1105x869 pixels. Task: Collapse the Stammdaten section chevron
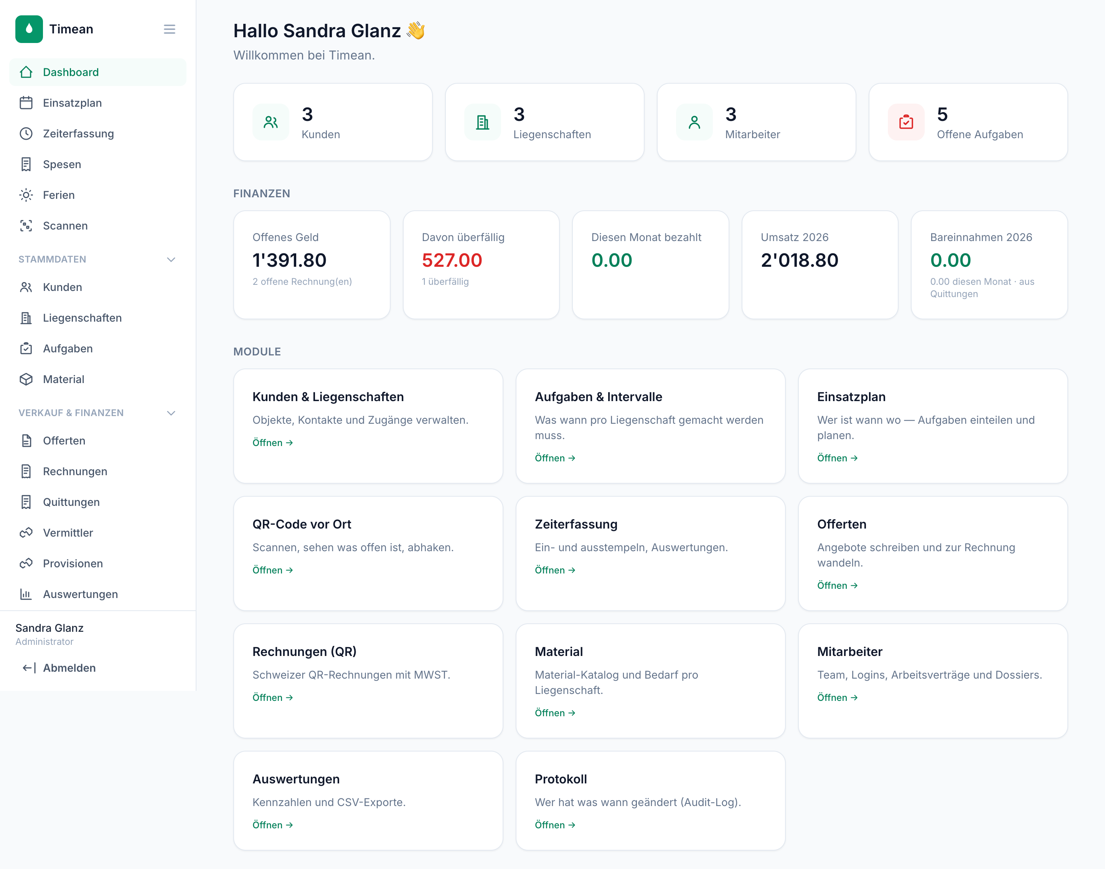click(x=171, y=259)
